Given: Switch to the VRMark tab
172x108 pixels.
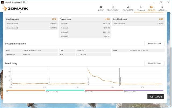Looking at the screenshot, I should [141, 8].
